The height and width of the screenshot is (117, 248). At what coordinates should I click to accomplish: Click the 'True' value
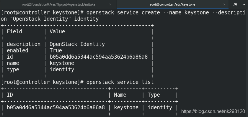56,50
